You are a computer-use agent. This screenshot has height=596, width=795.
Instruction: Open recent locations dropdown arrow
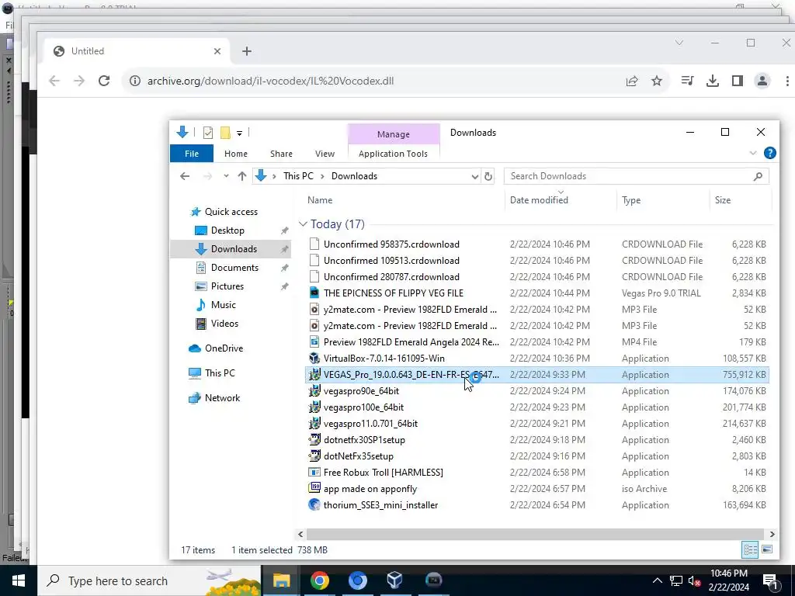click(x=226, y=176)
